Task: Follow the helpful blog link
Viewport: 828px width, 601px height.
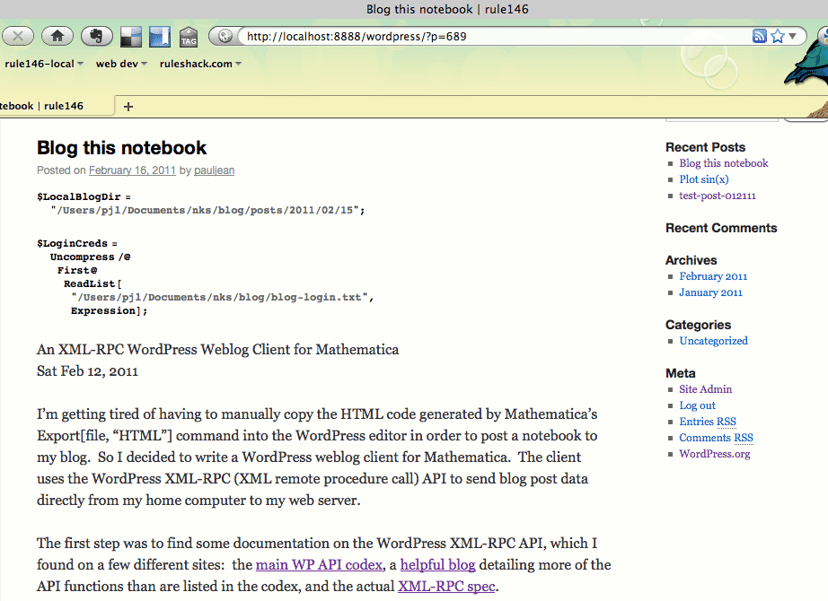Action: (437, 564)
